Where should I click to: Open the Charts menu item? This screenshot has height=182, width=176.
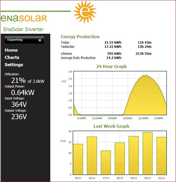[x=12, y=58]
